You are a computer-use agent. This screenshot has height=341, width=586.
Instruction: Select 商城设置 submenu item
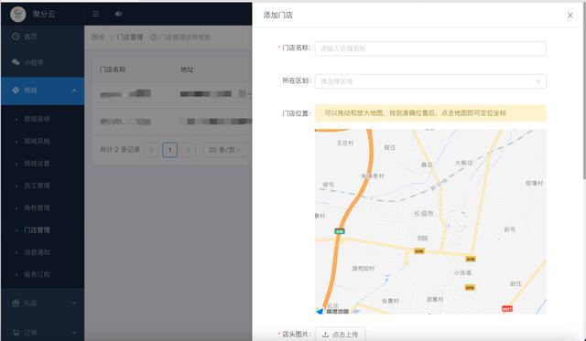[x=37, y=164]
